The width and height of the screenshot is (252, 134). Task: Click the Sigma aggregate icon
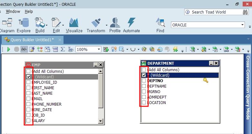coord(63,49)
